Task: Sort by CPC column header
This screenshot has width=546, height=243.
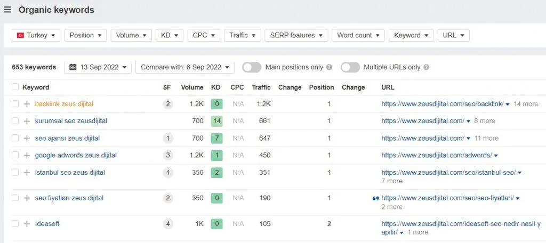Action: [237, 87]
